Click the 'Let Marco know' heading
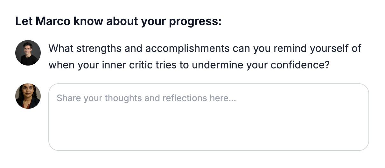Image resolution: width=385 pixels, height=168 pixels. point(118,22)
